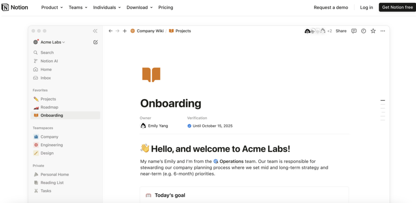Open the three-dot more options menu
416x203 pixels.
point(383,31)
